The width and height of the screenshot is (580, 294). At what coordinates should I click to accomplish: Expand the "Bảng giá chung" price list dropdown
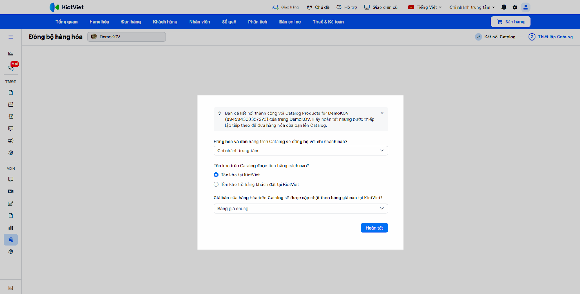click(x=301, y=209)
